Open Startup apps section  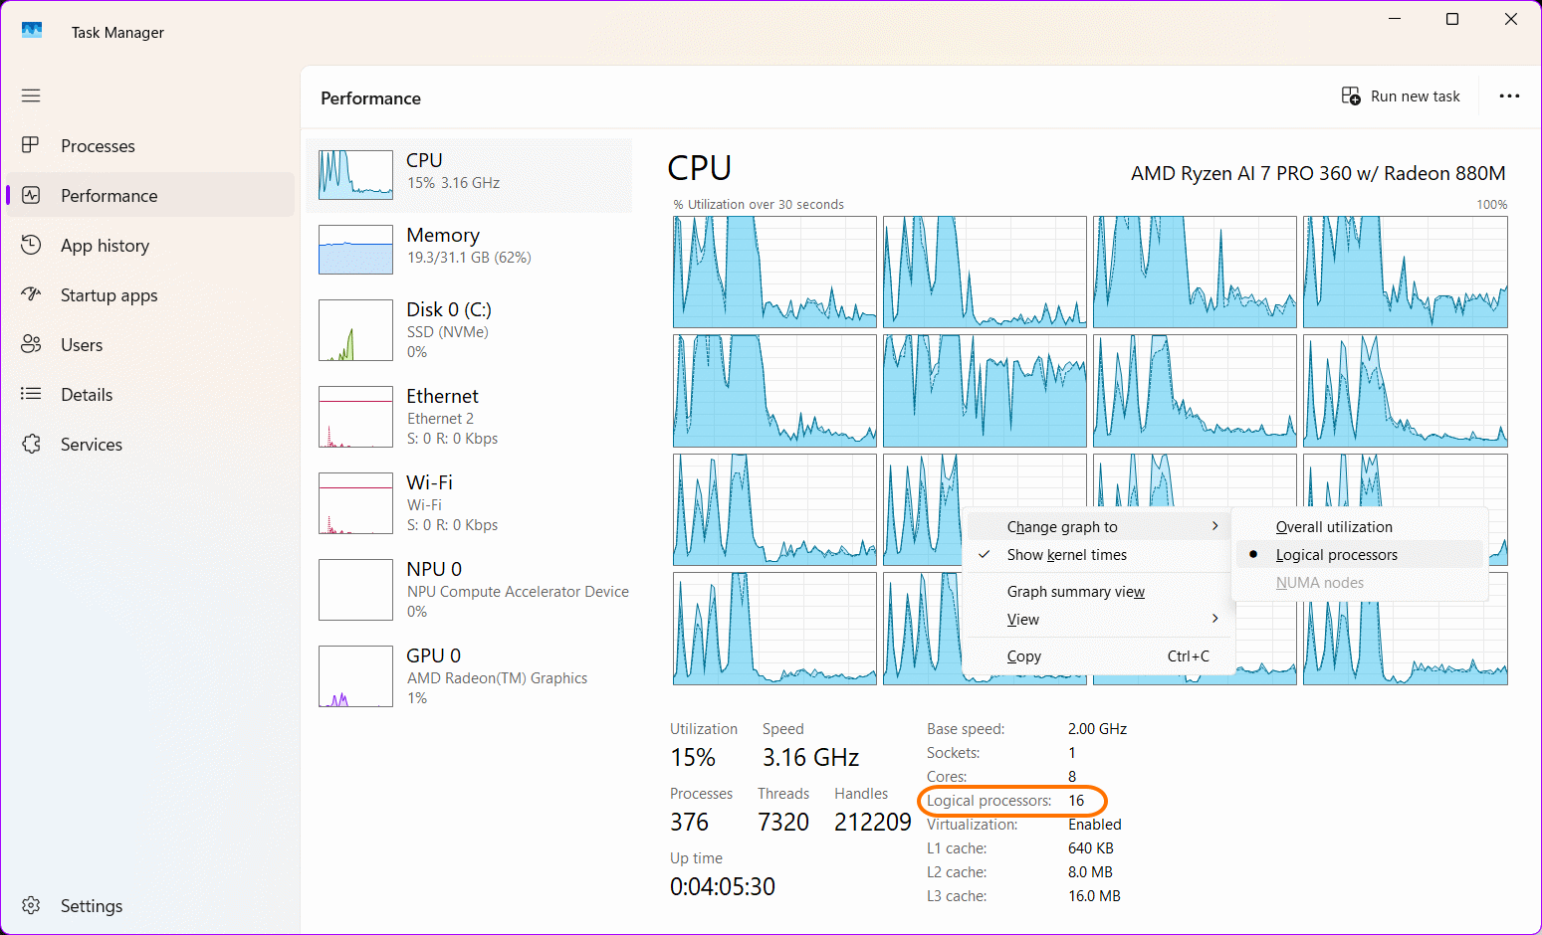click(109, 294)
